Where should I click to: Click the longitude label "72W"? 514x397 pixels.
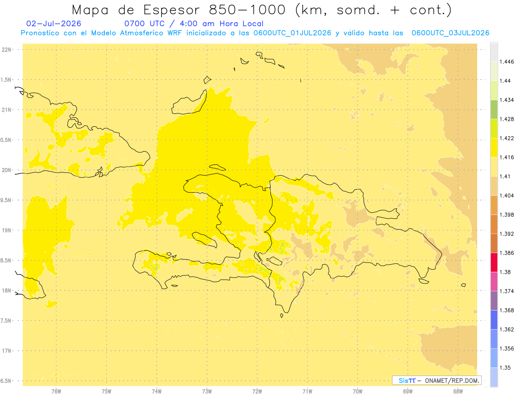(257, 391)
